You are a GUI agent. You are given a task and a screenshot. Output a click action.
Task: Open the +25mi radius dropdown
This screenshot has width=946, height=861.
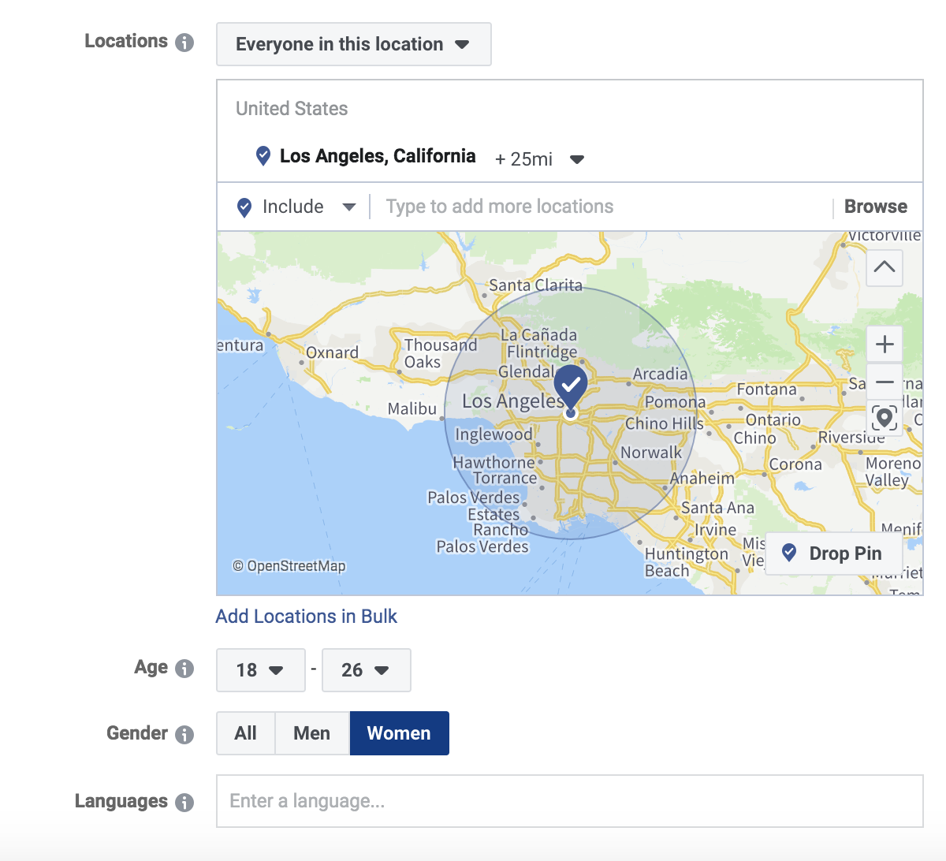(539, 159)
